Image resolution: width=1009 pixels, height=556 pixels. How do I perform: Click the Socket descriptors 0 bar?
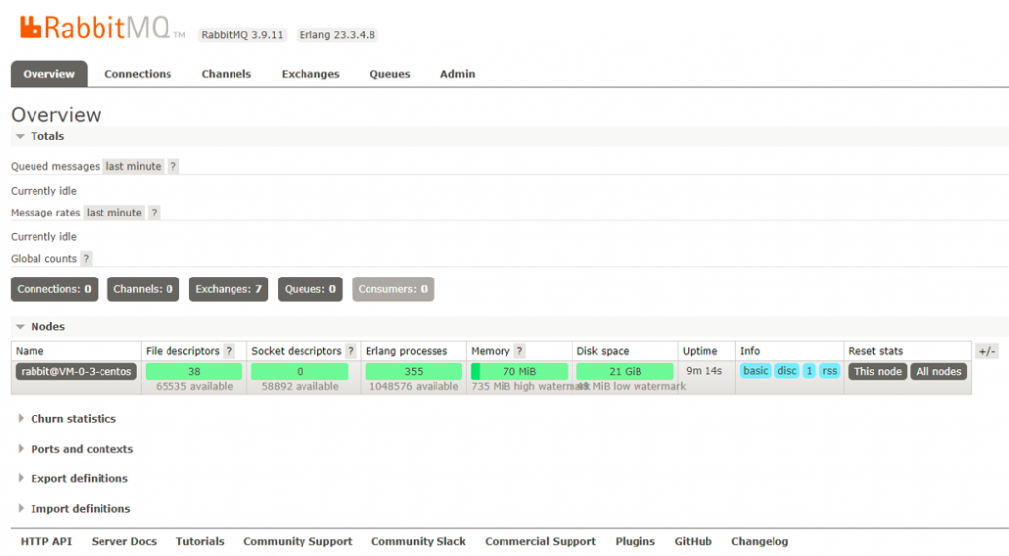click(x=300, y=372)
